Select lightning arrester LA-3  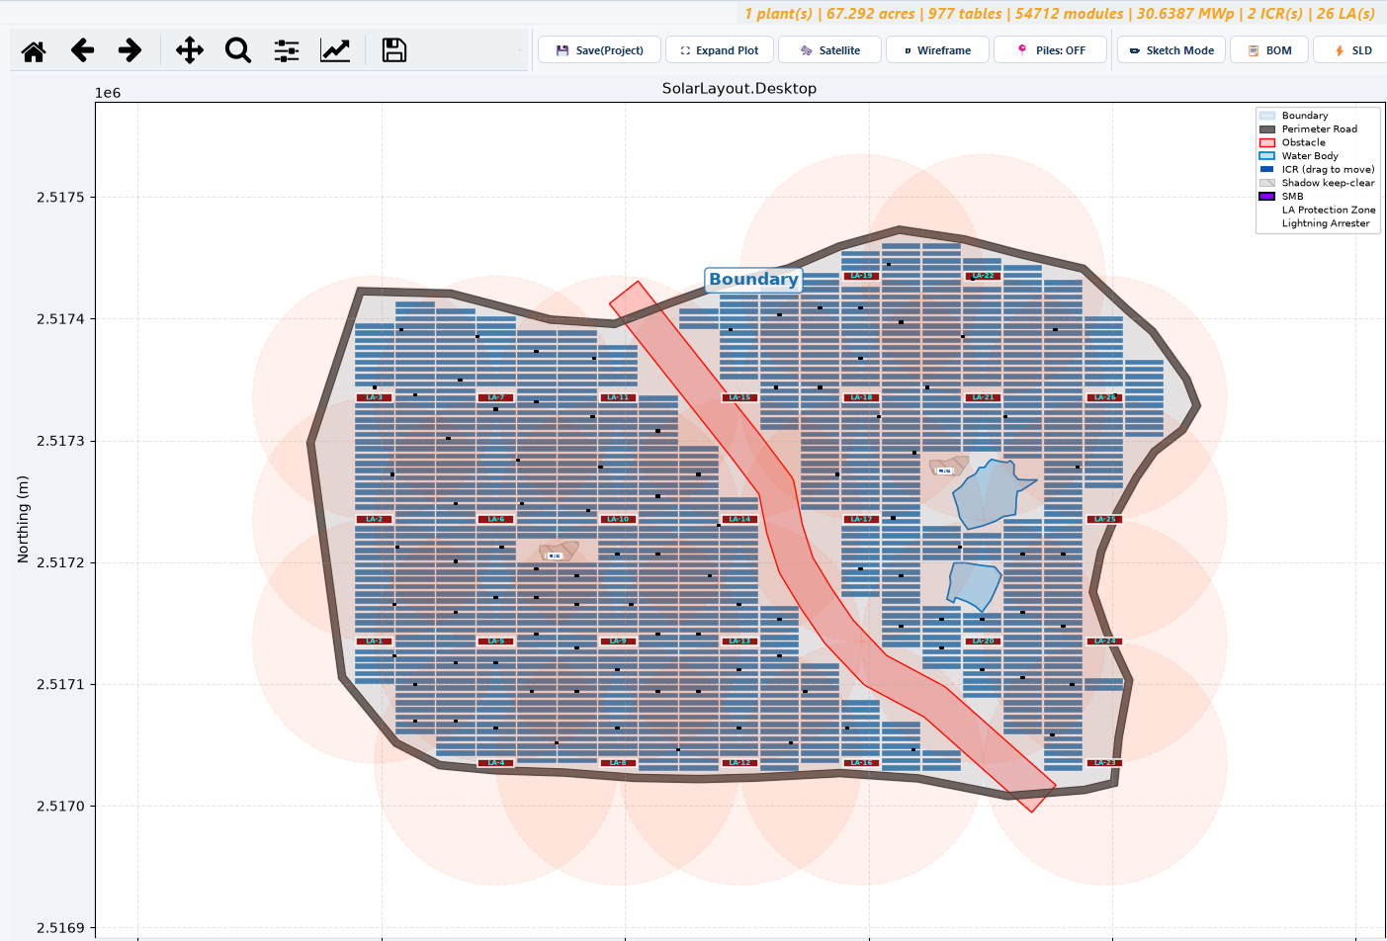374,397
